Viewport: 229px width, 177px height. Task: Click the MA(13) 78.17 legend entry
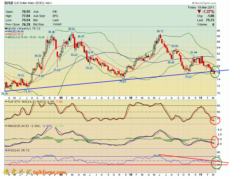pos(14,34)
